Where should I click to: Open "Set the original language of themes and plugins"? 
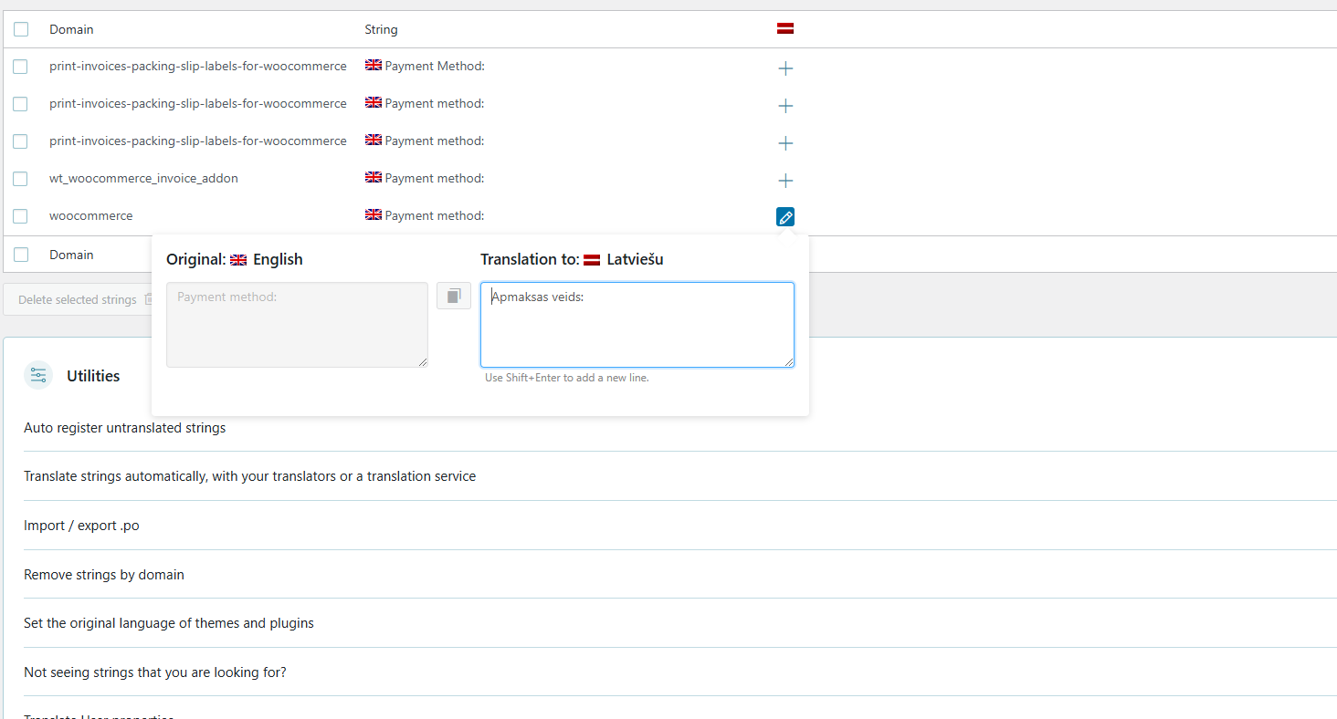click(x=169, y=623)
